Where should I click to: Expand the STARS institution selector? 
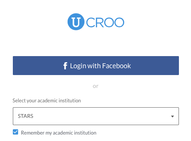[x=96, y=116]
